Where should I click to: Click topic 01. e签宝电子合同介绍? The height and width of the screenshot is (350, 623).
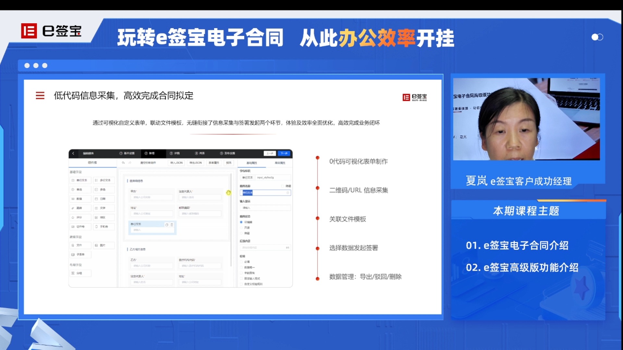517,245
